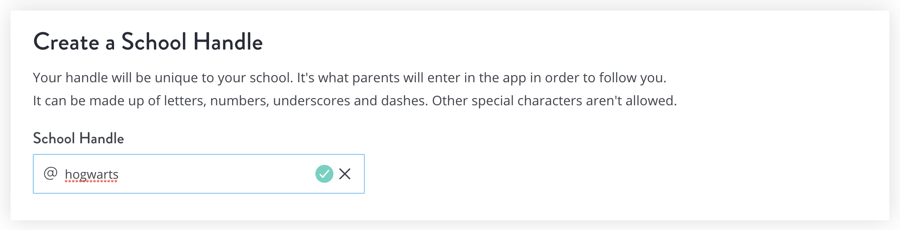Click the @ prefix symbol in the field

[51, 173]
